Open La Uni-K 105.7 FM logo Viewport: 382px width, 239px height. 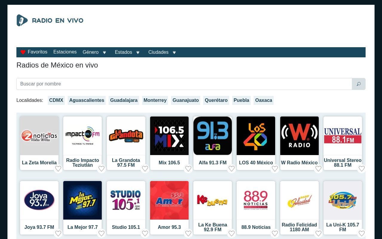343,200
